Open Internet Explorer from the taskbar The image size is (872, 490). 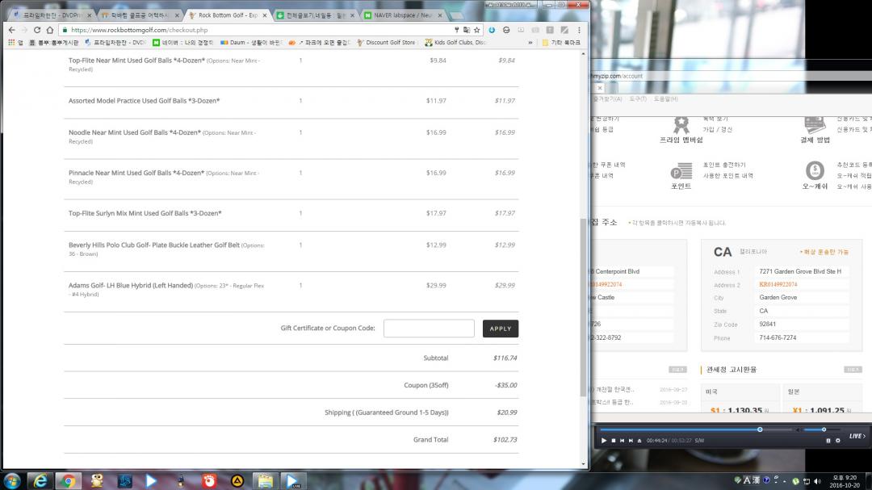point(39,481)
